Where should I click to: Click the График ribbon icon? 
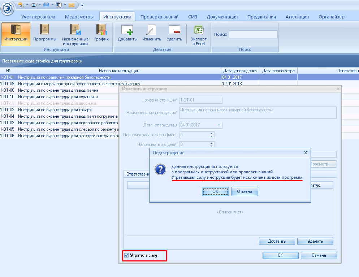(101, 34)
